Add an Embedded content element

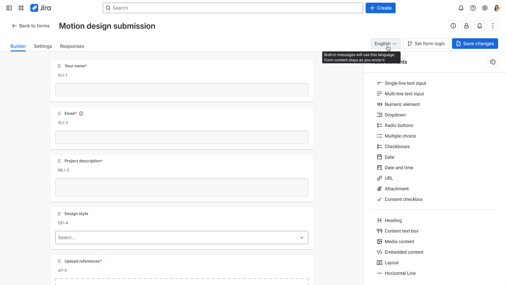point(400,252)
